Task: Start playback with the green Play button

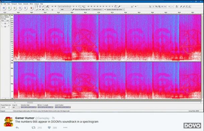Action: [x=9, y=8]
